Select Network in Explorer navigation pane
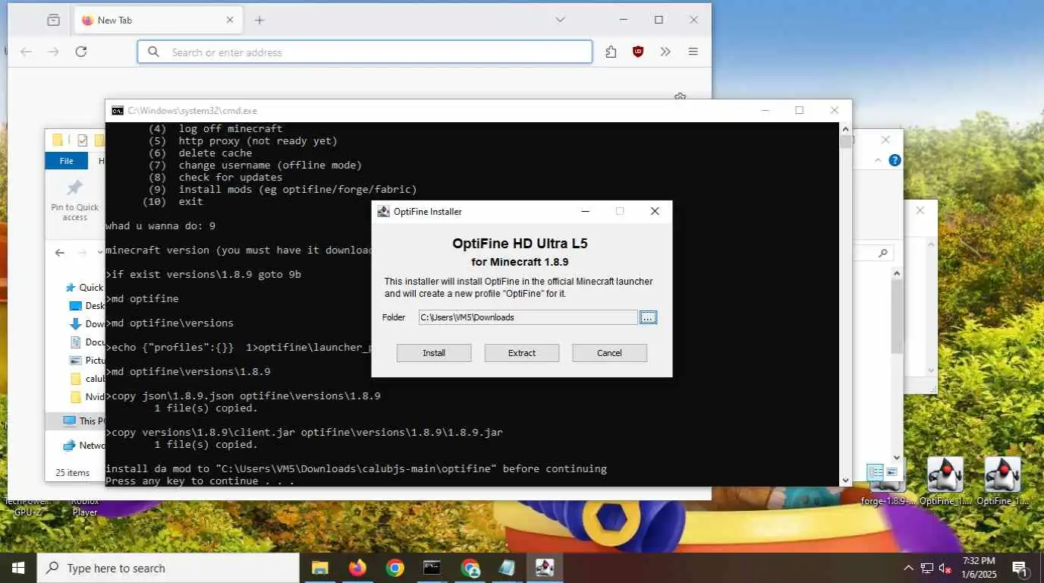Viewport: 1044px width, 583px height. click(83, 446)
